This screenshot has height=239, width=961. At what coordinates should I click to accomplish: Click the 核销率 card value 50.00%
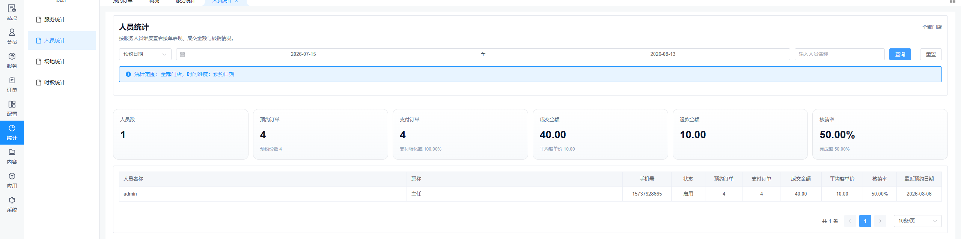coord(837,135)
